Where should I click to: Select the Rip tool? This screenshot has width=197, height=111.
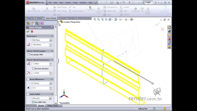(x=142, y=10)
